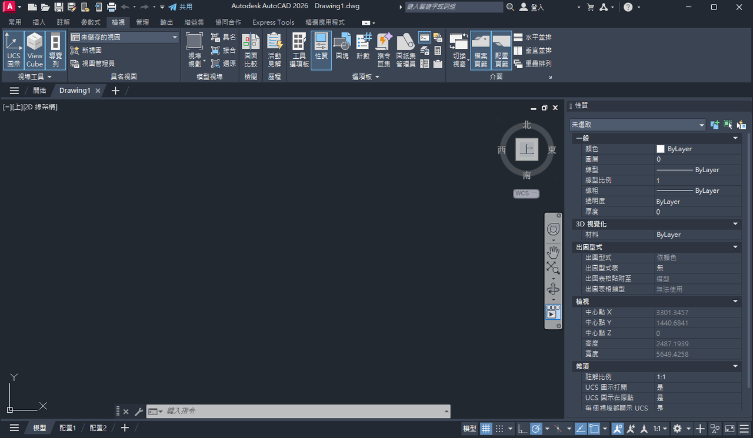Click the 具名 named viewports button
This screenshot has height=438, width=753.
pyautogui.click(x=223, y=37)
